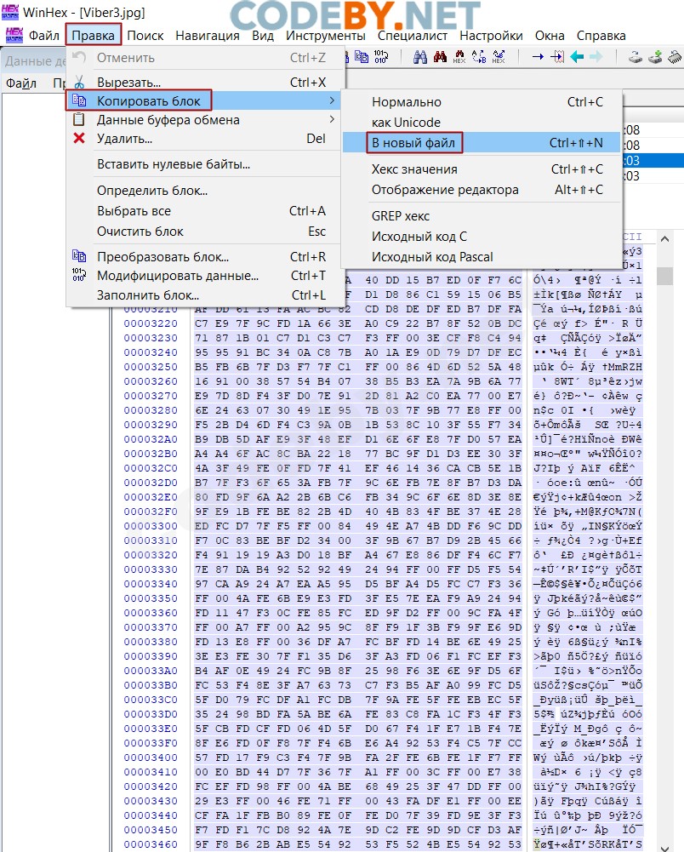Click the light Forward navigation arrow
The width and height of the screenshot is (684, 852).
596,56
